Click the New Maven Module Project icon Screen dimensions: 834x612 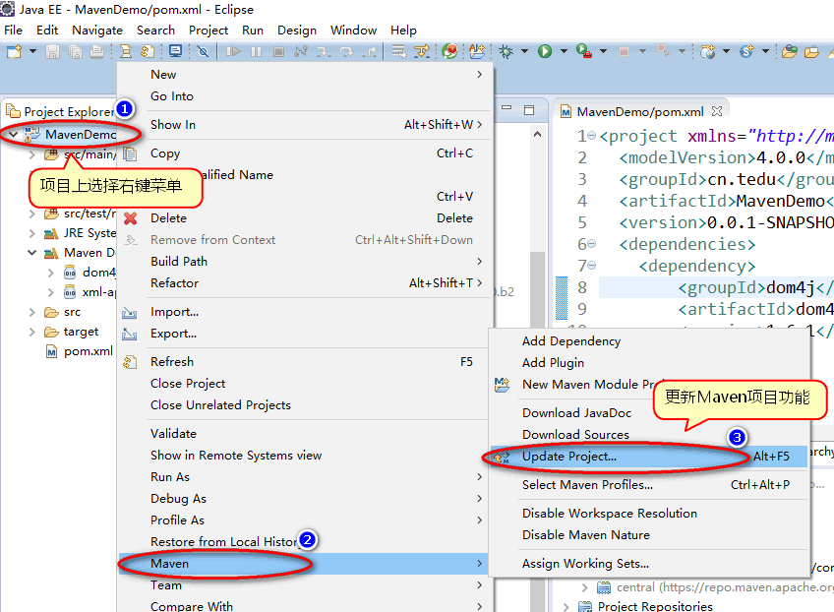tap(503, 385)
